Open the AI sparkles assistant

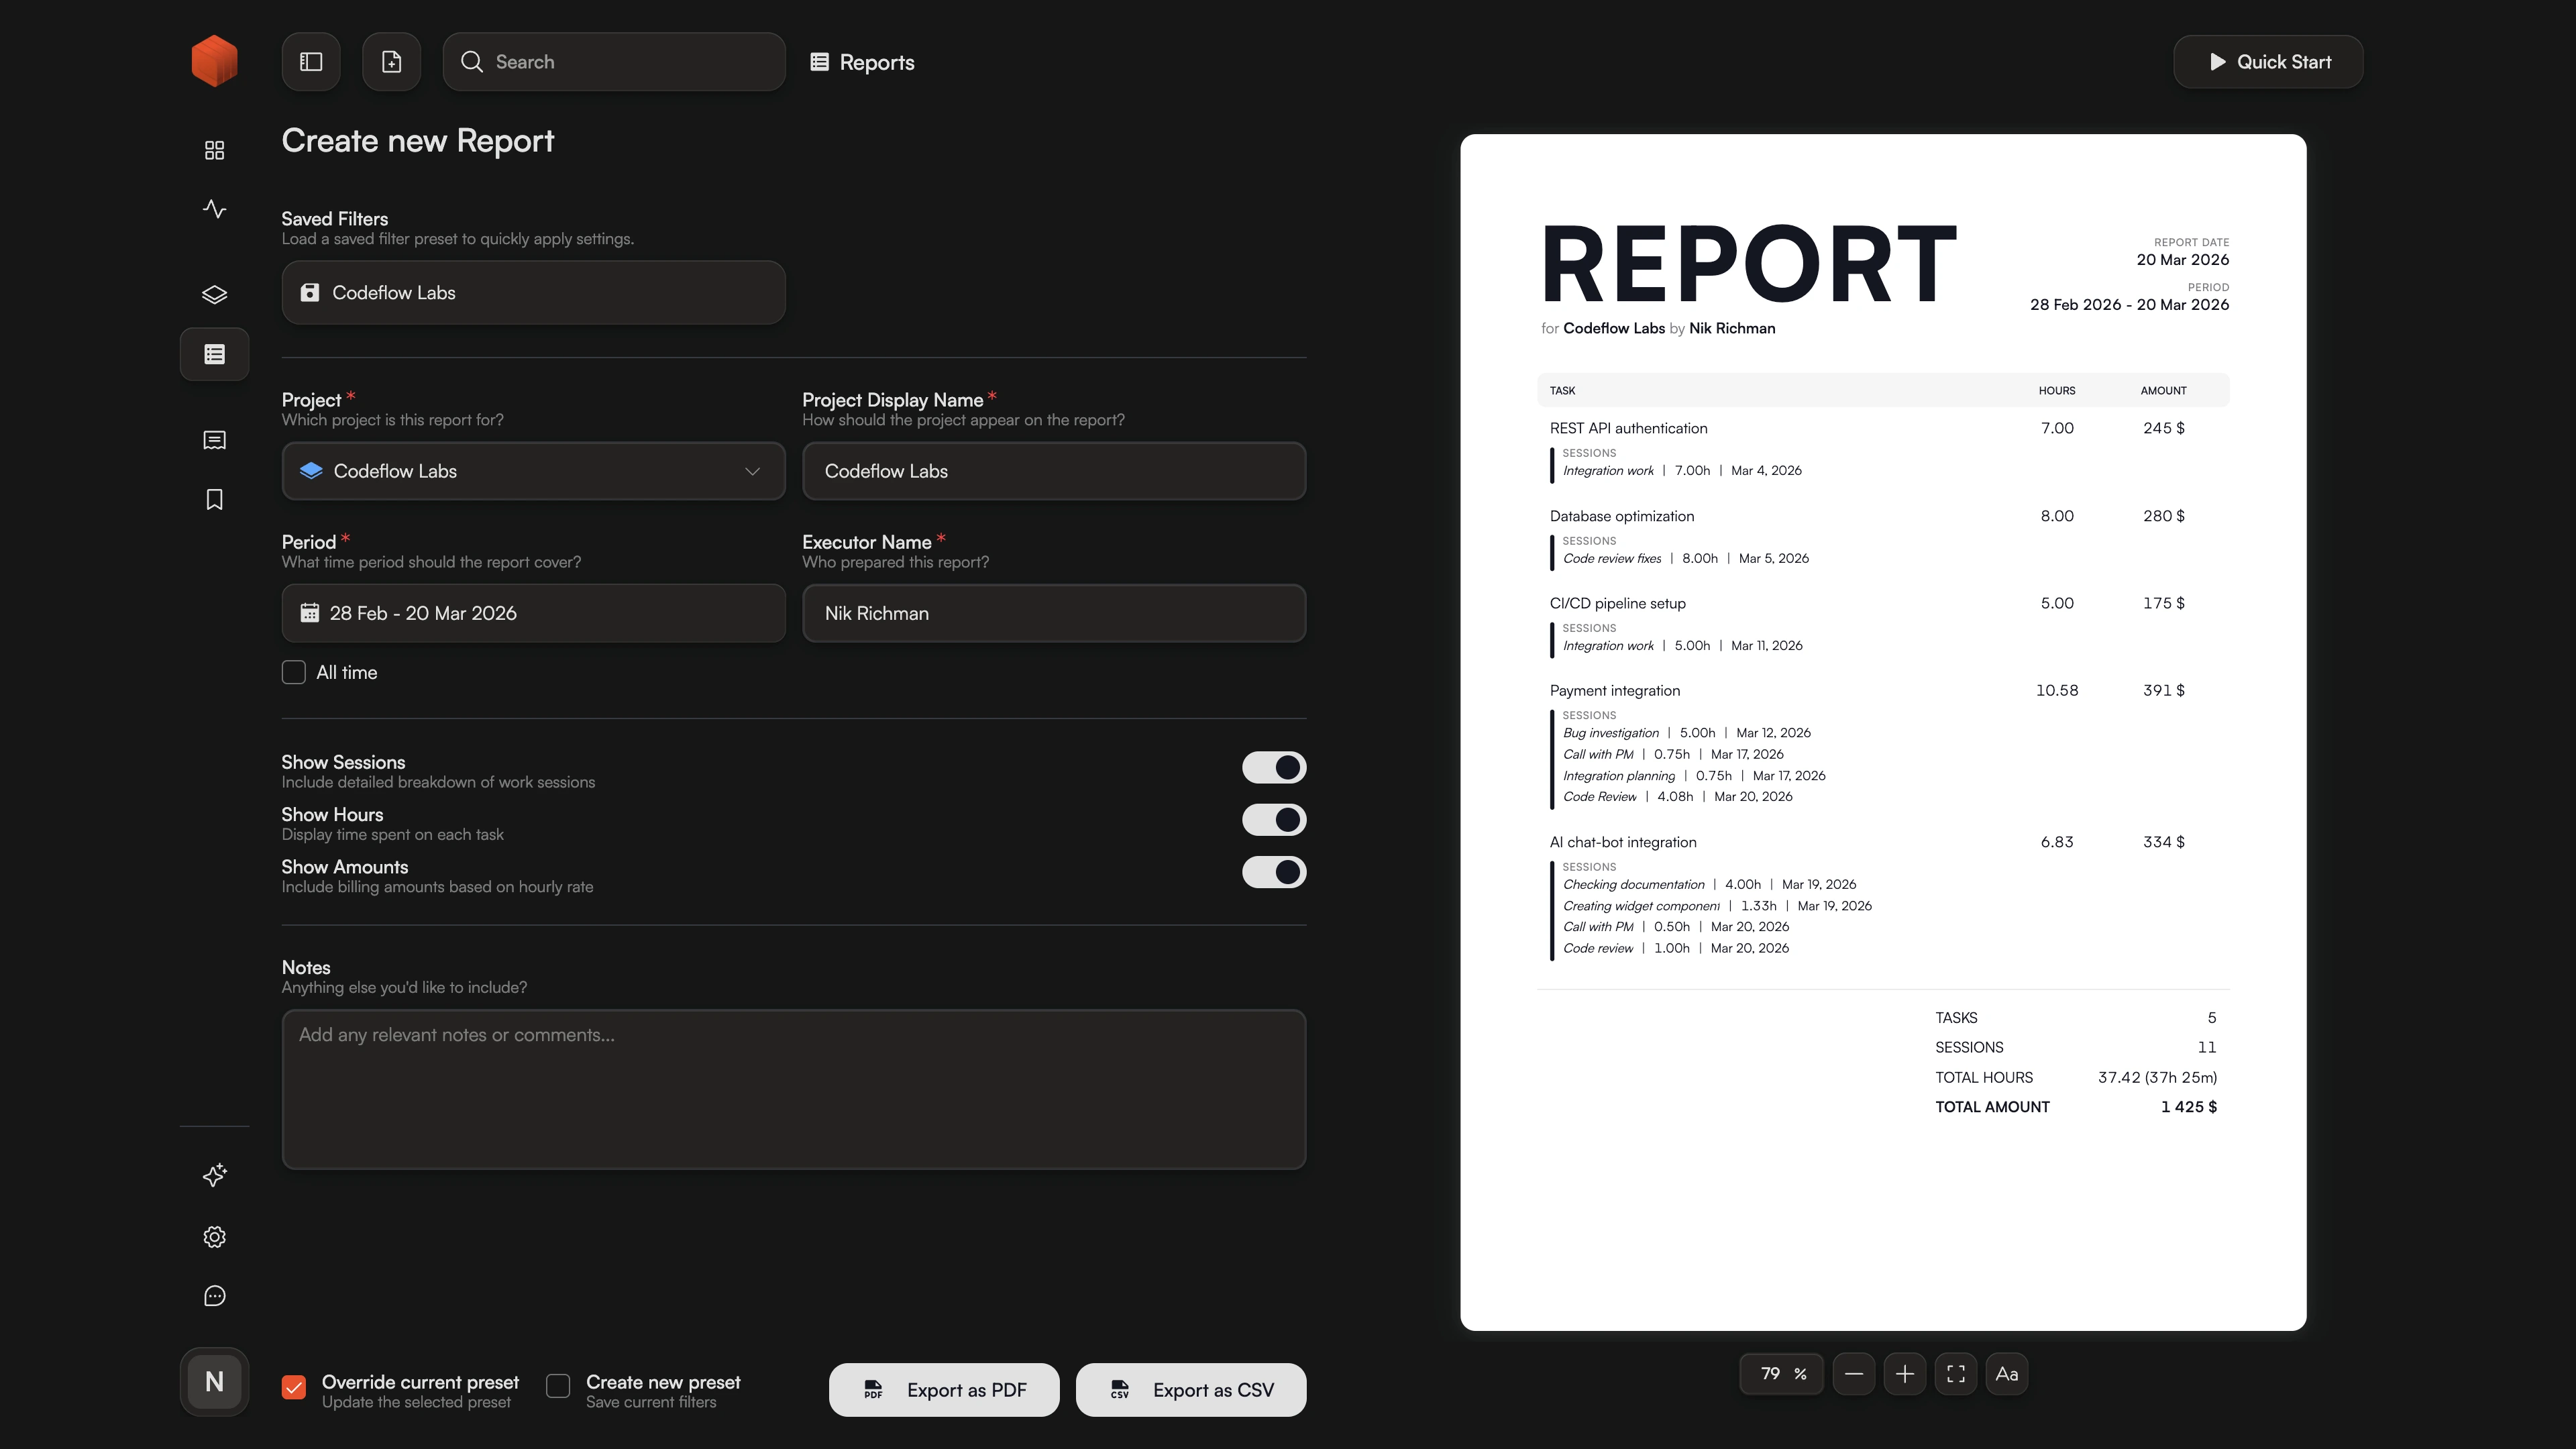click(214, 1176)
